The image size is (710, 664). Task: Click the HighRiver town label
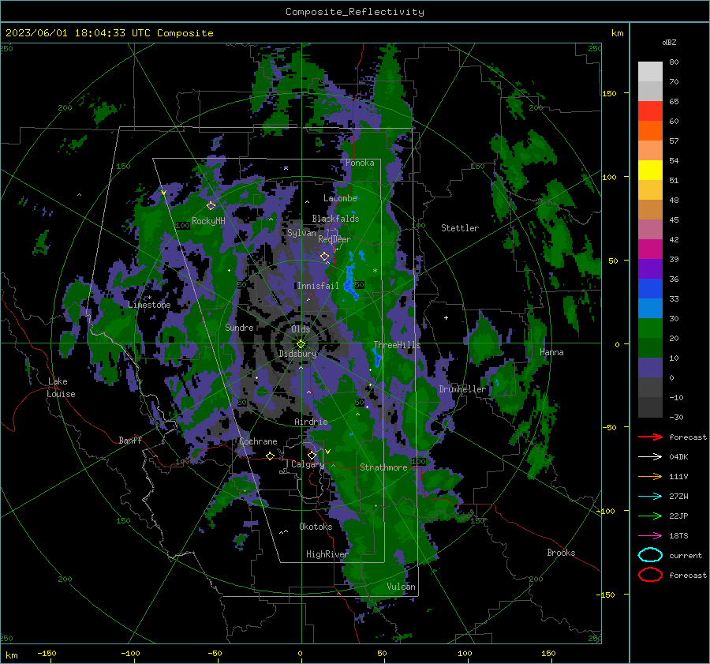(x=327, y=554)
